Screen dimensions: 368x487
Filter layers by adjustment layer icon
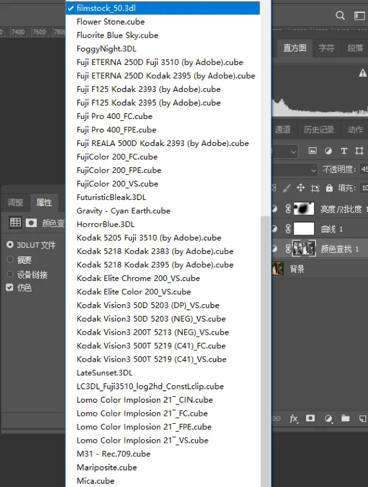coord(328,151)
